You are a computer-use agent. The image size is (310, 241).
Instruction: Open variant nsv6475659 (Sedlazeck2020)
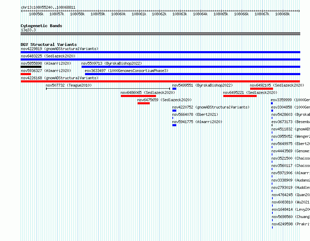(164, 100)
